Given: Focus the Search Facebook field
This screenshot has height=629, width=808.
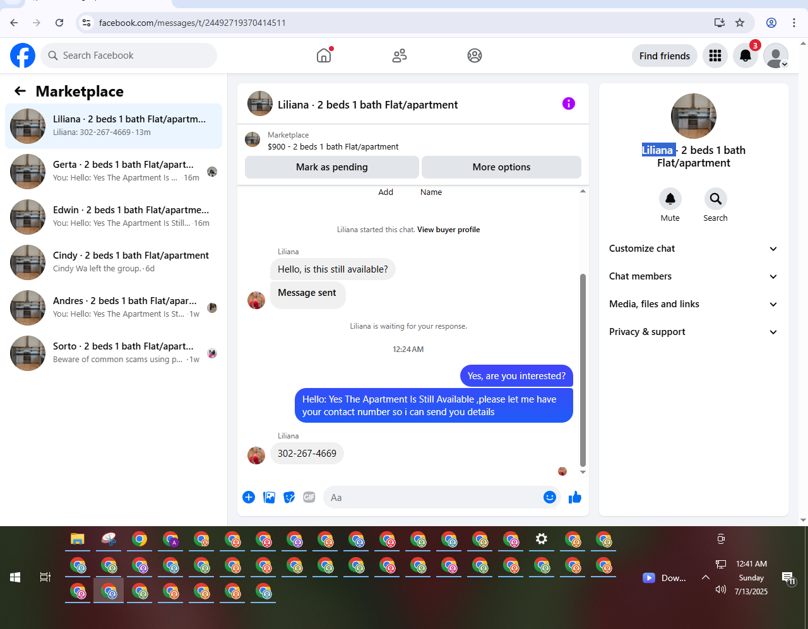Looking at the screenshot, I should tap(129, 56).
